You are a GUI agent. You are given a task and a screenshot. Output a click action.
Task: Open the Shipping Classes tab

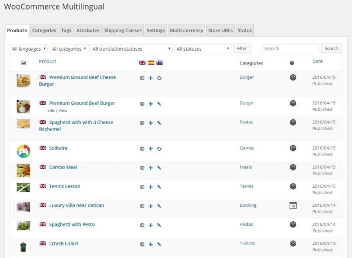click(123, 31)
